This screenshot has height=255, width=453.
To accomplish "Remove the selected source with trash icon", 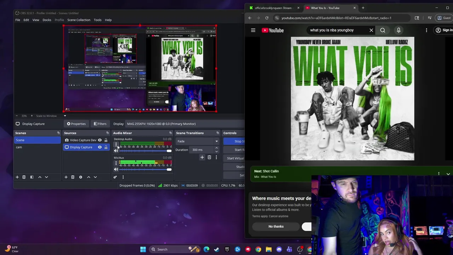I will (x=73, y=177).
